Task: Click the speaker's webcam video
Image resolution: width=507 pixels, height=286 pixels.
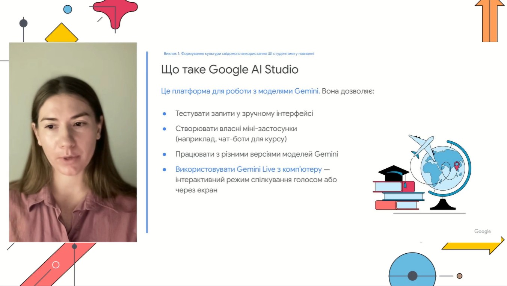Action: 73,142
